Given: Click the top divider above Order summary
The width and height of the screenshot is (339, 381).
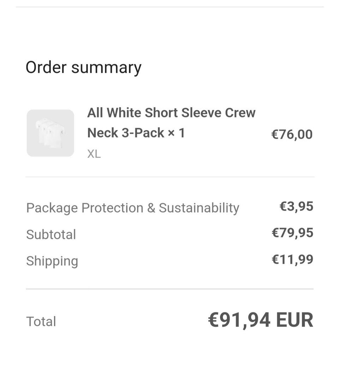Looking at the screenshot, I should click(169, 7).
